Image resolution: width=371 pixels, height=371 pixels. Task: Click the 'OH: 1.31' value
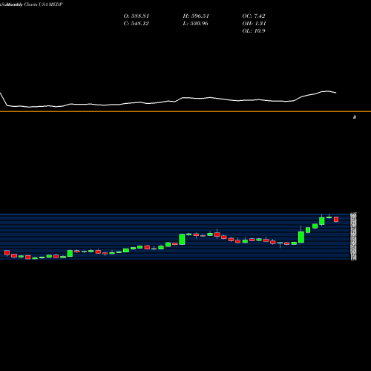254,24
